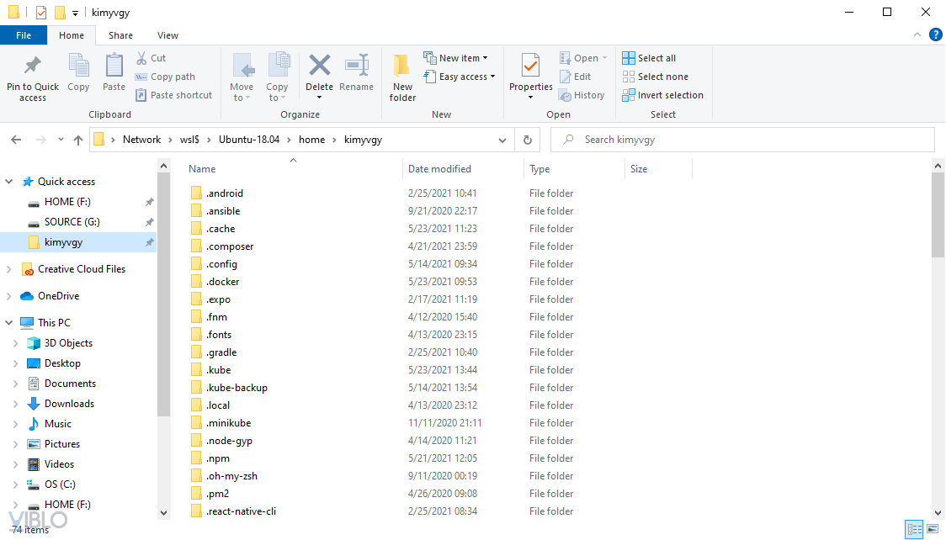Click the Edit icon in Open group
The height and width of the screenshot is (540, 946).
pyautogui.click(x=565, y=77)
